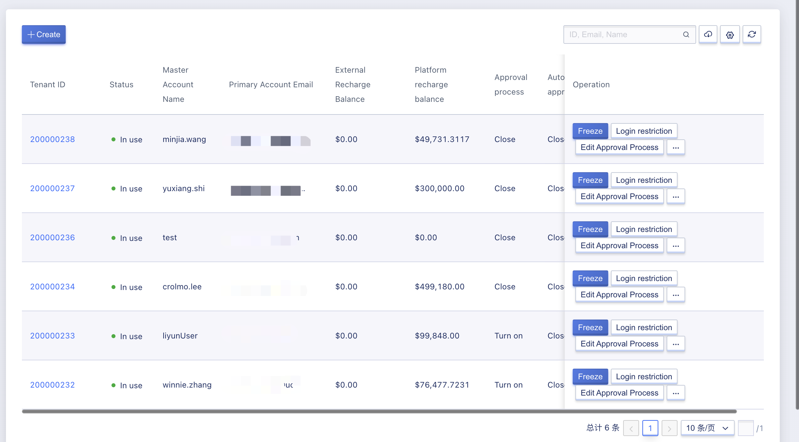Image resolution: width=799 pixels, height=442 pixels.
Task: Set login restriction for yuxiang.shi
Action: 644,180
